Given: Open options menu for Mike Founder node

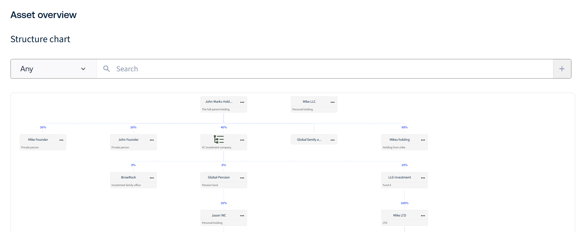Looking at the screenshot, I should [61, 140].
